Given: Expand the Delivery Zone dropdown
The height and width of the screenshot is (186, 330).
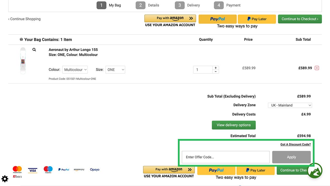Looking at the screenshot, I should coord(290,105).
